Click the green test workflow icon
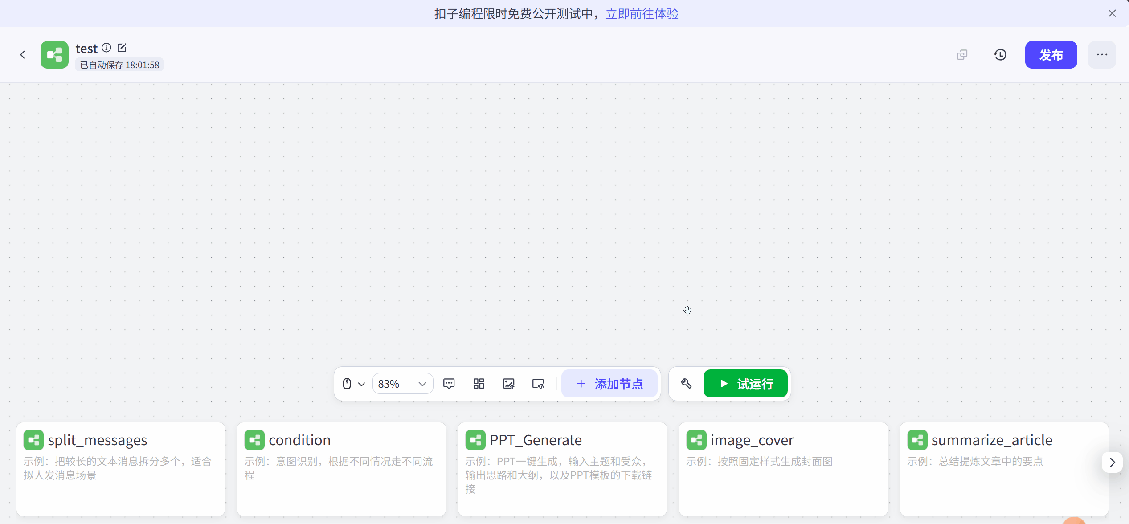 [x=54, y=55]
